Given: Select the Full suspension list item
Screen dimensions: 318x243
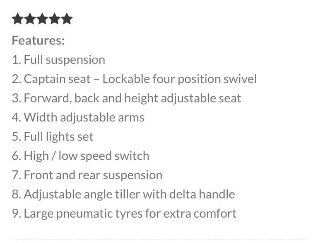Looking at the screenshot, I should click(x=58, y=60).
